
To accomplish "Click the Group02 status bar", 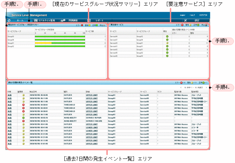I will [60, 46].
